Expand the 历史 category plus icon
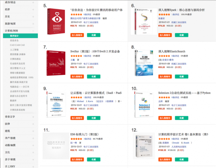 (x=33, y=17)
